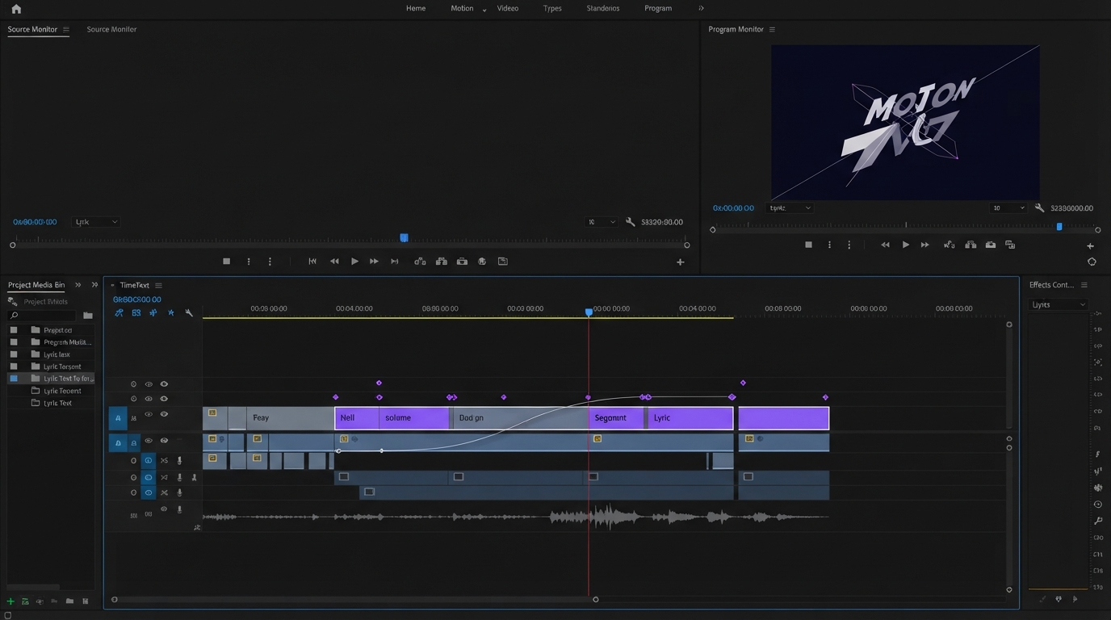Expand Project Media Bin overflow chevrons

78,285
